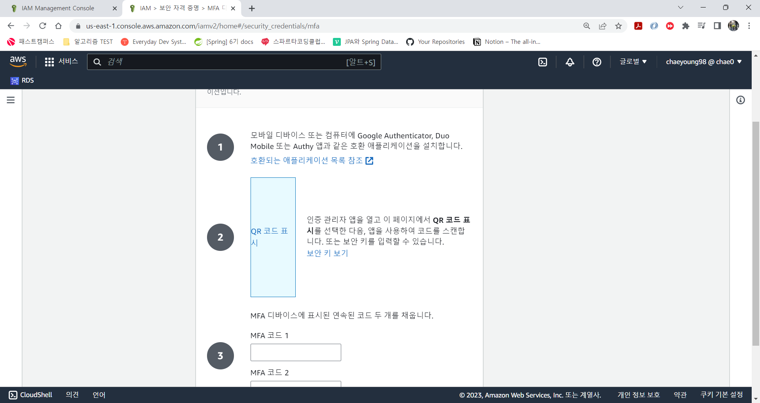Close the MFA tab
The width and height of the screenshot is (760, 403).
233,8
